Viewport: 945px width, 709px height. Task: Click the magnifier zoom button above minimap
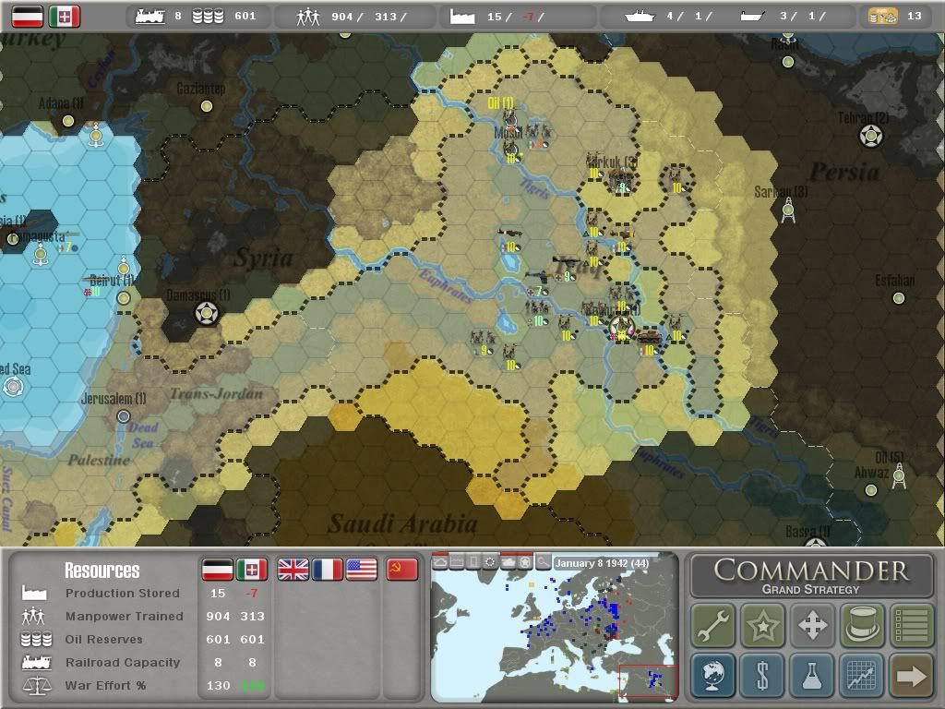543,562
